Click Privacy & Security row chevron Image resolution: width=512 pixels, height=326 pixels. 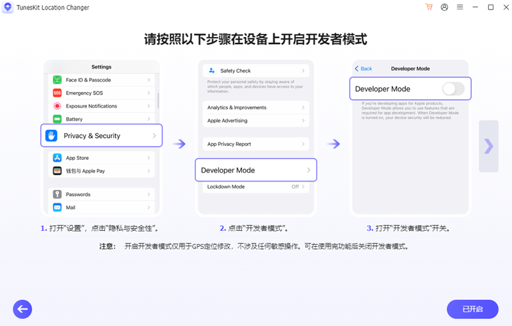point(154,136)
